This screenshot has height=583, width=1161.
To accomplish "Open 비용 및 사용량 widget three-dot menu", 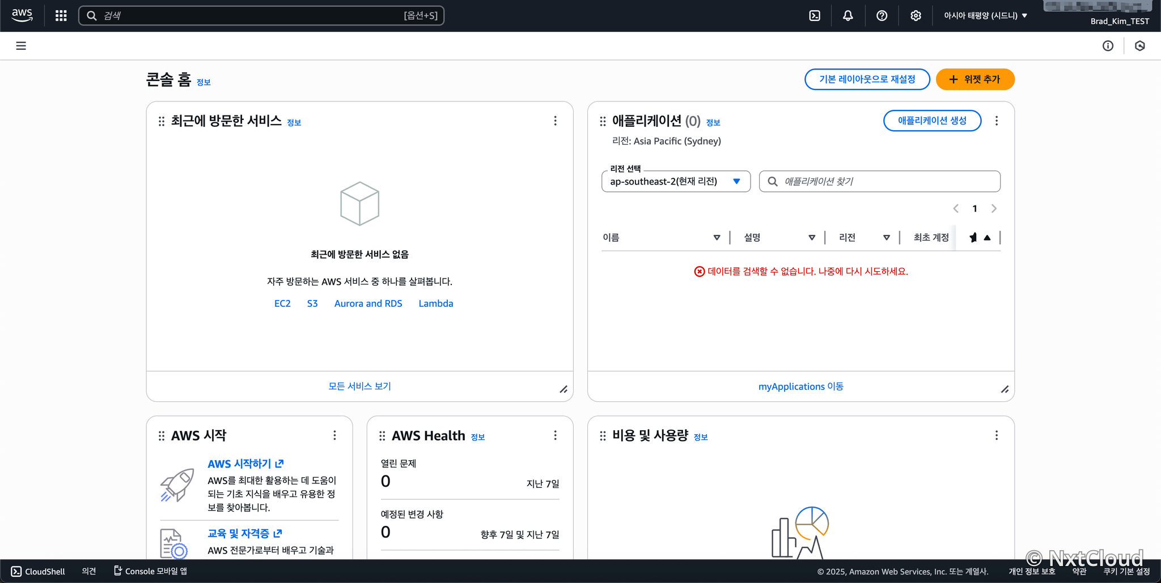I will [x=997, y=435].
